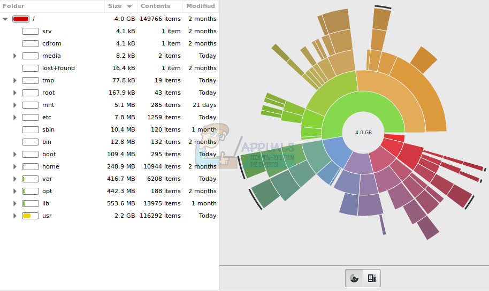
Task: Expand the home folder
Action: tap(15, 167)
